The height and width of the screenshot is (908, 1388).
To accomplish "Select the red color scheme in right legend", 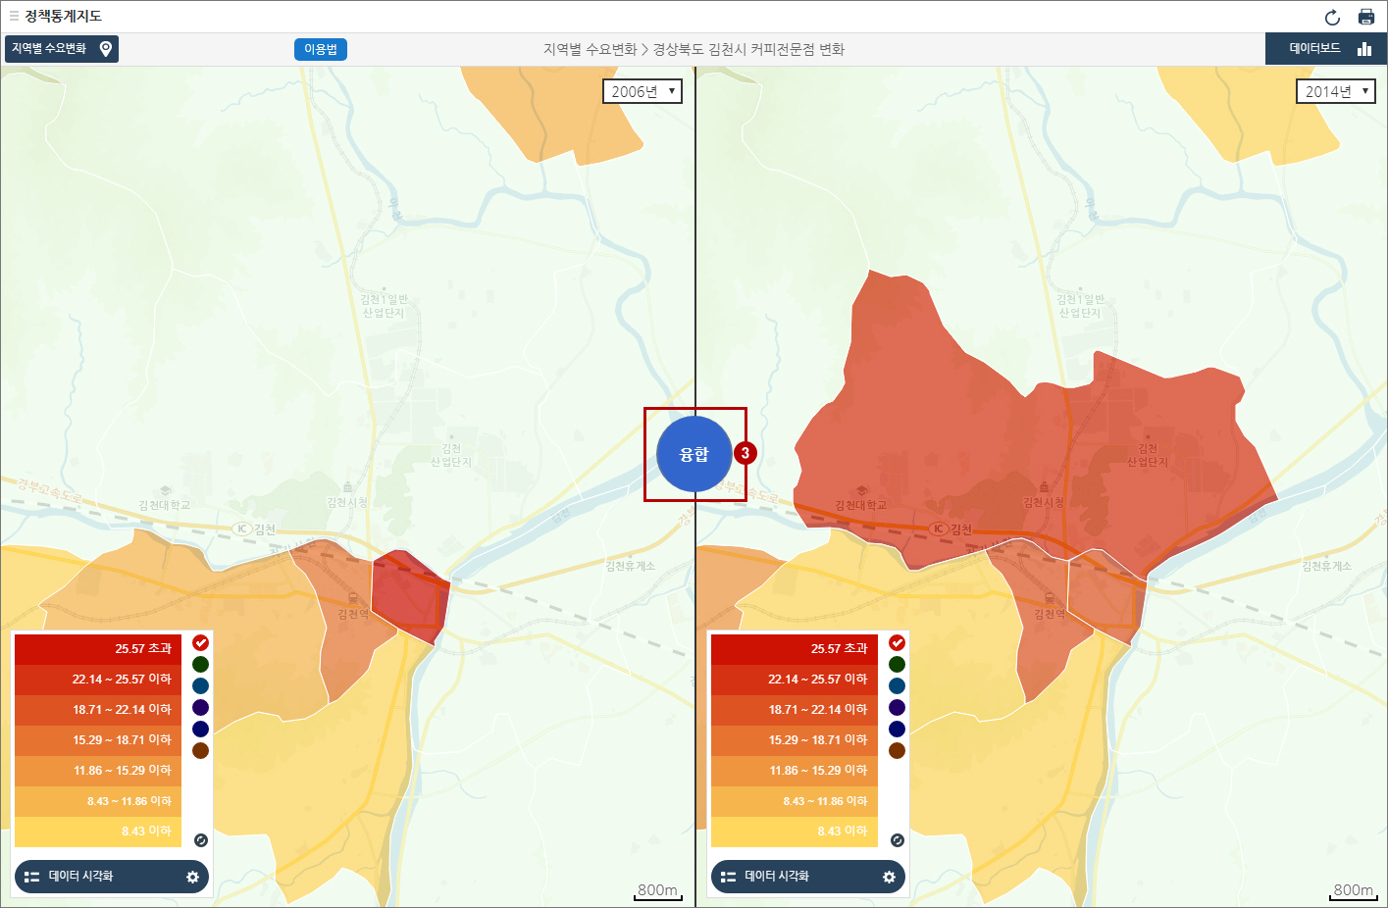I will (x=897, y=642).
